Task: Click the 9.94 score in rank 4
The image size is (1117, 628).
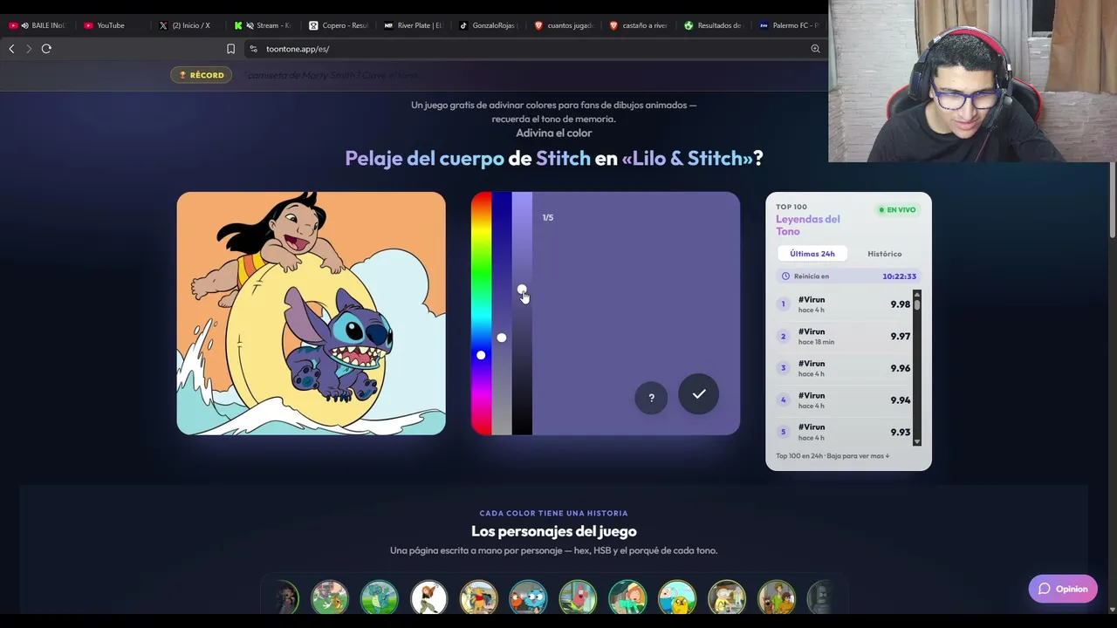Action: 901,400
